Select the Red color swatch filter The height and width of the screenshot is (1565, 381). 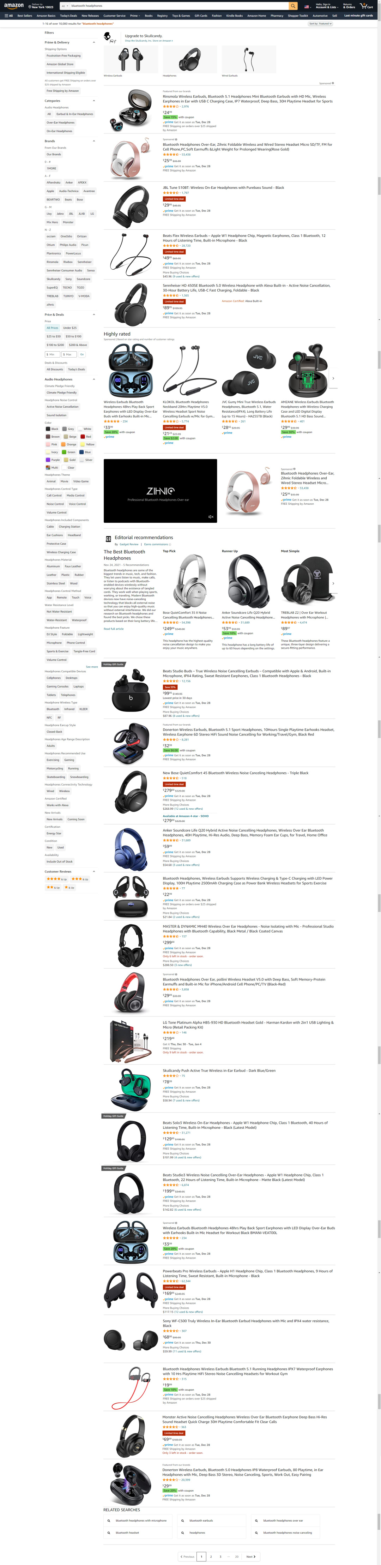tap(87, 436)
